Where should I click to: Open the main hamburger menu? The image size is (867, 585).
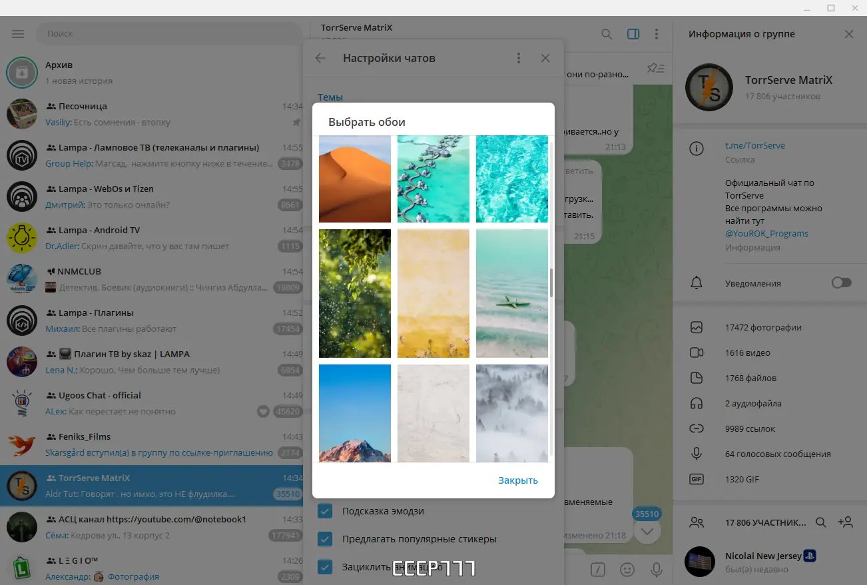(18, 33)
